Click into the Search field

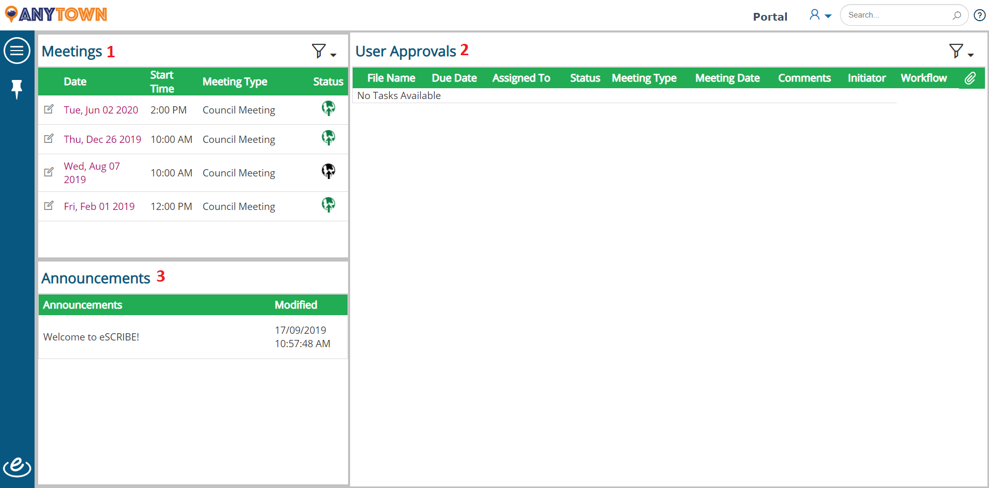point(897,15)
